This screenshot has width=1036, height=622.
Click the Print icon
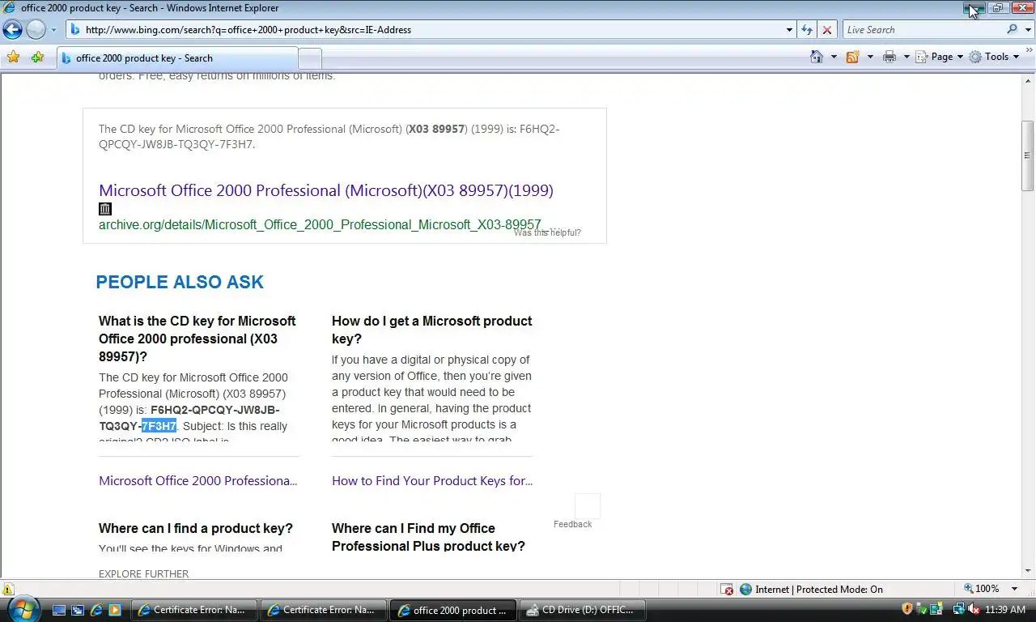pyautogui.click(x=890, y=57)
